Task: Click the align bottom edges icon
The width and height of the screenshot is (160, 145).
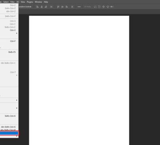Action: pyautogui.click(x=67, y=7)
